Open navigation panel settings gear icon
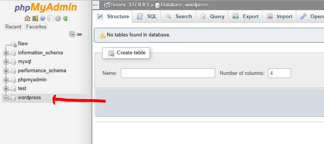Image resolution: width=324 pixels, height=144 pixels. (x=58, y=19)
